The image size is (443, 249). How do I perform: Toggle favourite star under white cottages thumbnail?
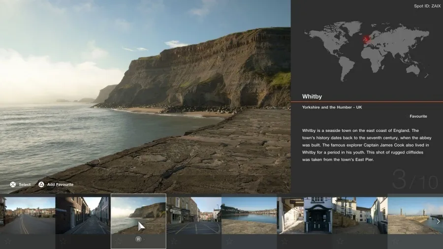tap(340, 241)
